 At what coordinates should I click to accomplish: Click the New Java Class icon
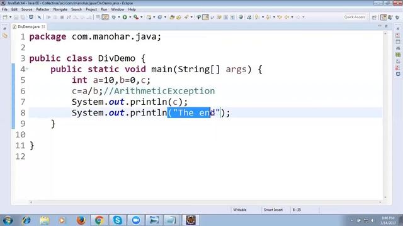pos(160,17)
